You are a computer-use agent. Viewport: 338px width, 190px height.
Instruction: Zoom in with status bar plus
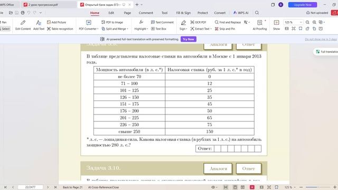pos(335,187)
